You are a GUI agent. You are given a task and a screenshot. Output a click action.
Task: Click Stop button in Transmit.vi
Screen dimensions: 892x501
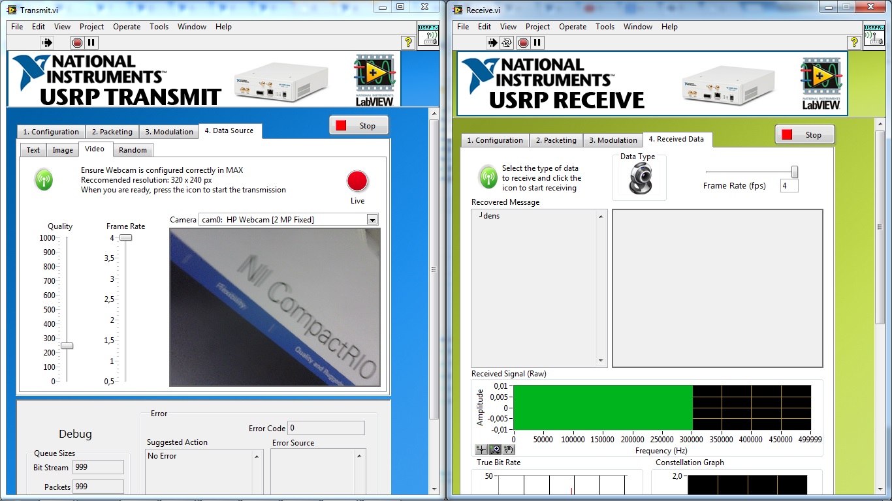pyautogui.click(x=358, y=125)
